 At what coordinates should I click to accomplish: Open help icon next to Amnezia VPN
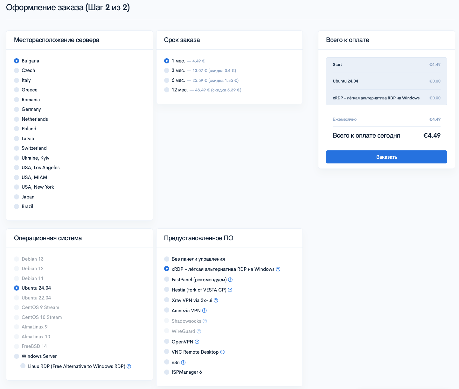(x=204, y=311)
